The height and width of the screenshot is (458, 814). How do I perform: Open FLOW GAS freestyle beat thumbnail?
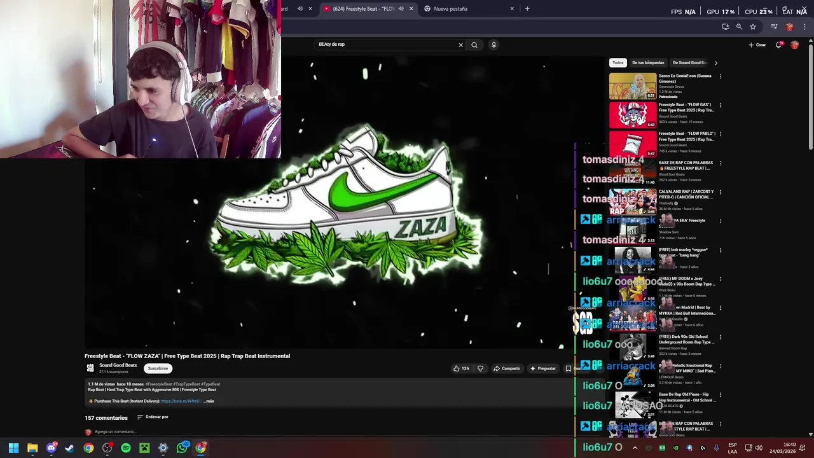pyautogui.click(x=633, y=115)
